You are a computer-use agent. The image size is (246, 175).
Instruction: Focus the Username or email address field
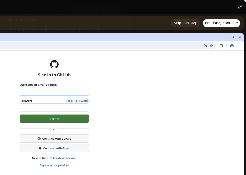(x=54, y=92)
